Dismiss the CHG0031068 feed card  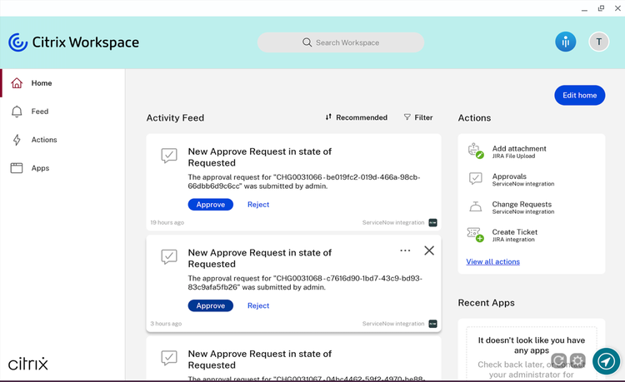pos(429,251)
